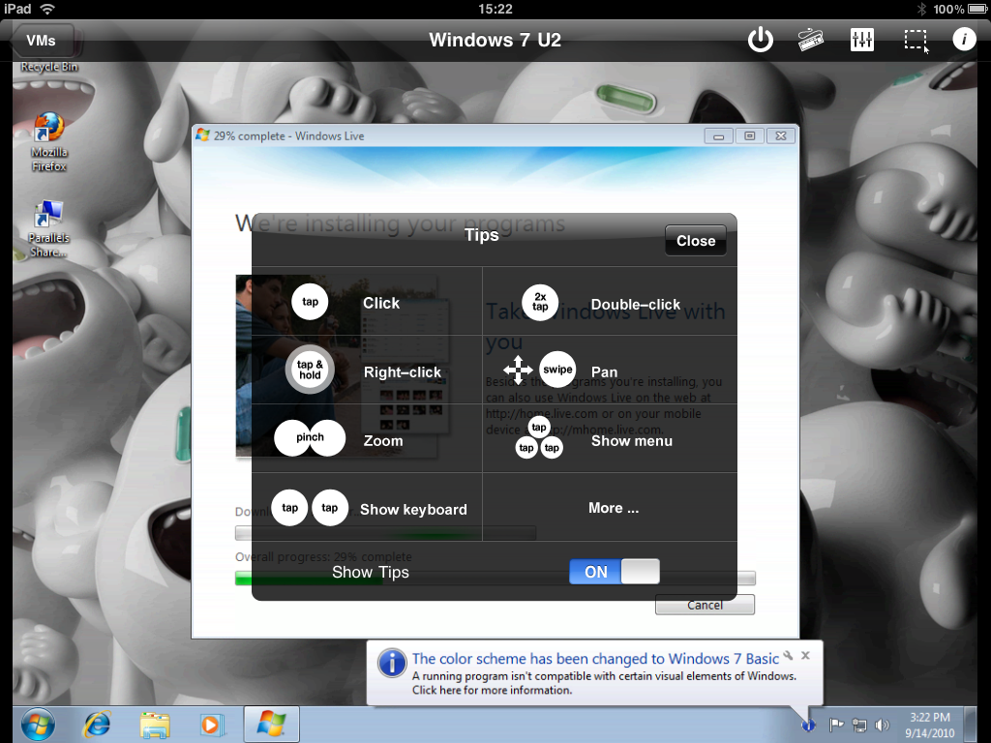Screen dimensions: 991x743
Task: Close the Tips panel
Action: tap(696, 241)
